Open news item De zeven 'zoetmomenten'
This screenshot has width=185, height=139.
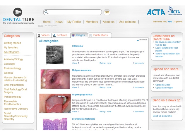click(168, 43)
